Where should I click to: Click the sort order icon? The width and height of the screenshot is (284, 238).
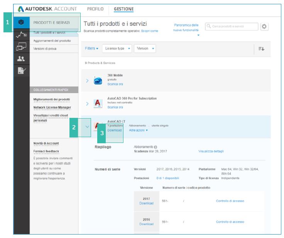261,49
